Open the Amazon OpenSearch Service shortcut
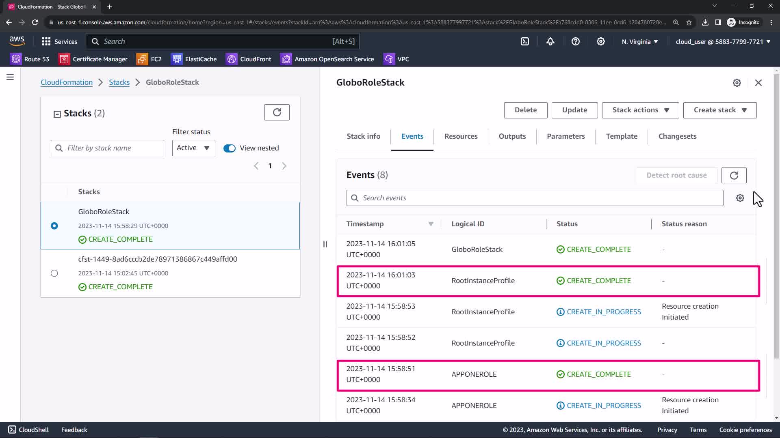 point(327,59)
